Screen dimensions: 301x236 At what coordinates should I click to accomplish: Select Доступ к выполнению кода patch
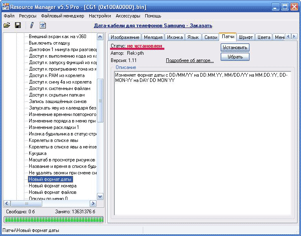click(x=62, y=56)
